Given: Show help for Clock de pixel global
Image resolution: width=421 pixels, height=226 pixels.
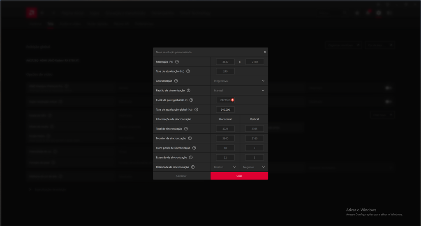Looking at the screenshot, I should point(191,100).
